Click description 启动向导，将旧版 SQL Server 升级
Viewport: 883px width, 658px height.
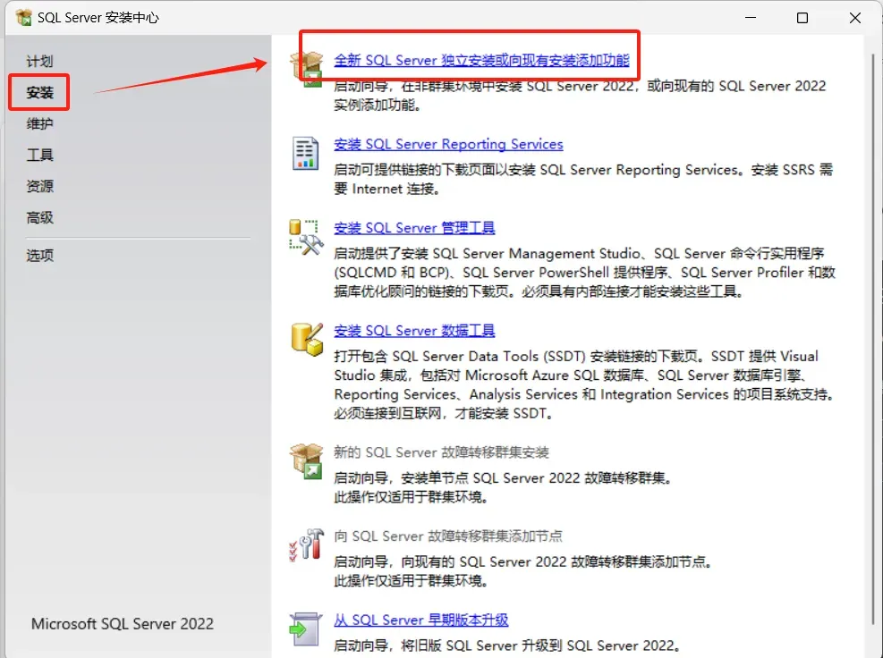pyautogui.click(x=507, y=645)
